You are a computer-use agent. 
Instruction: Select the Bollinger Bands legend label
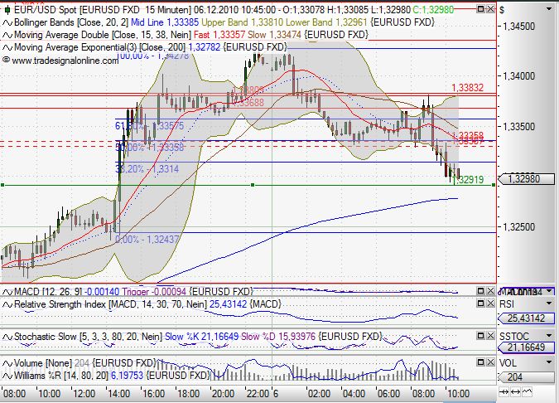click(x=45, y=22)
